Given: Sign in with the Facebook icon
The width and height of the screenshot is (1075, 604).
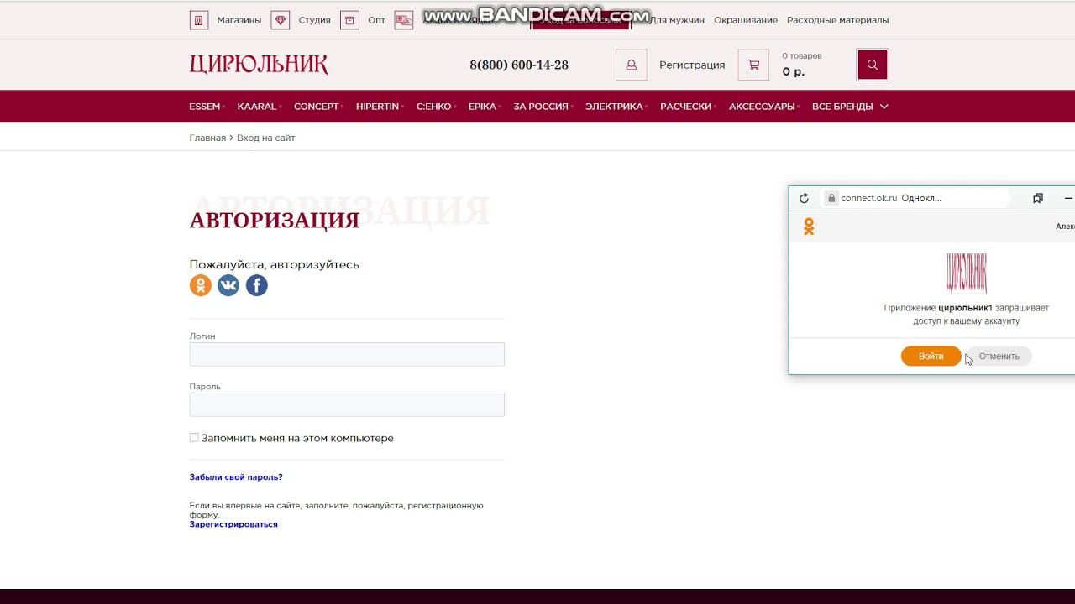Looking at the screenshot, I should (x=257, y=285).
